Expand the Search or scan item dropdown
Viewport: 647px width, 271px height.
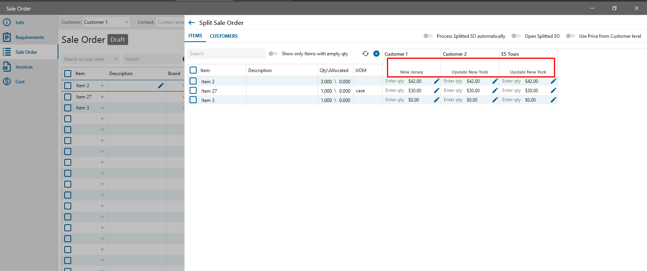point(116,59)
